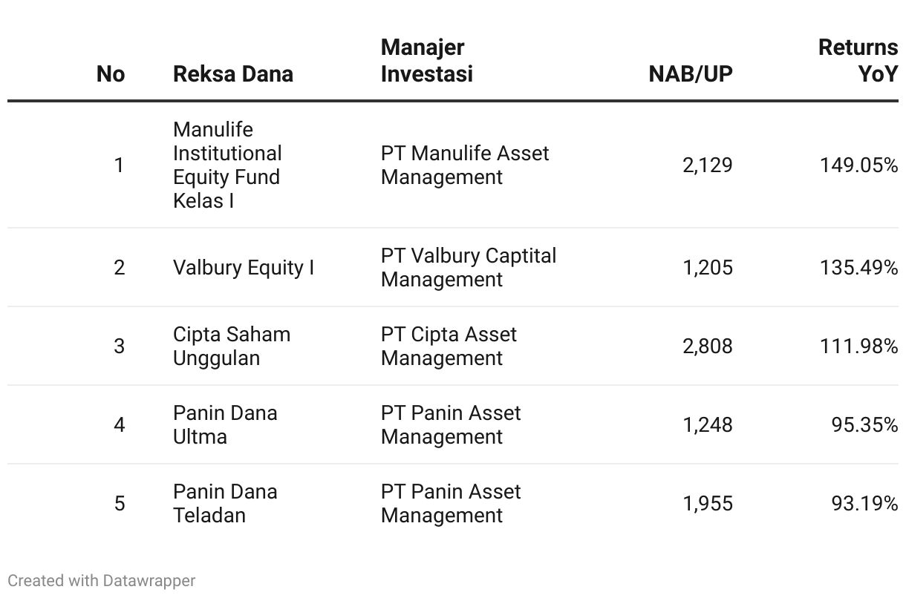Click the PT Manulife Asset Management cell

point(465,165)
